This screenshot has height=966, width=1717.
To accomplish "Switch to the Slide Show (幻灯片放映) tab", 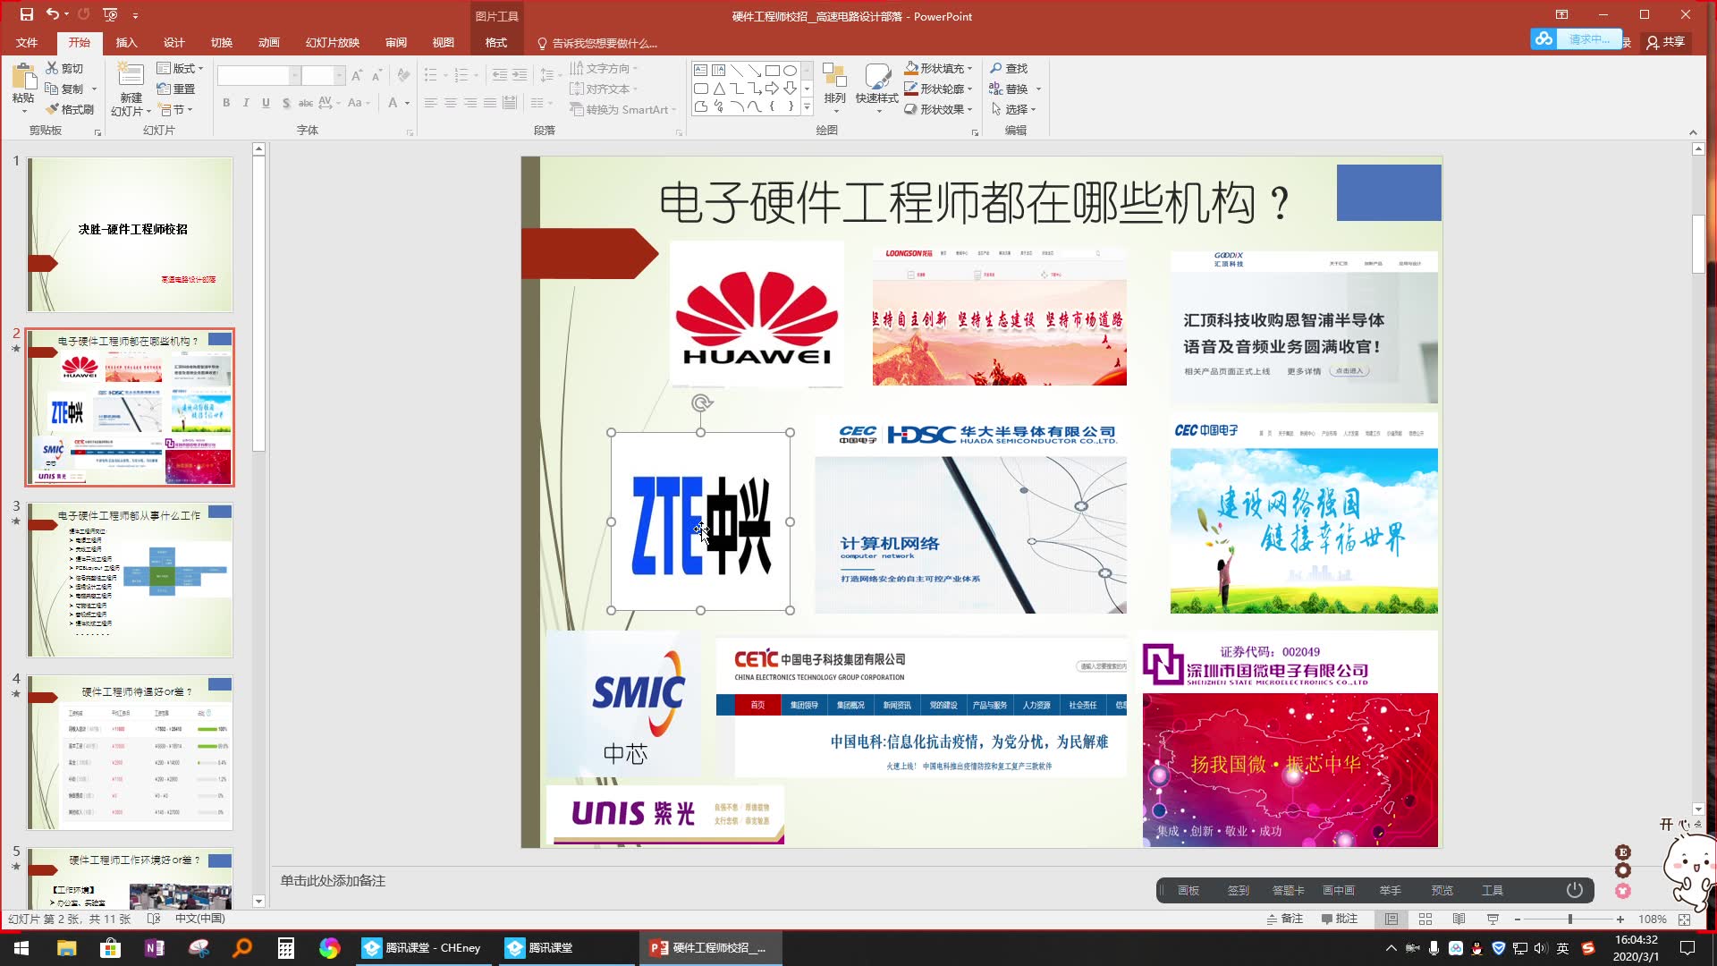I will point(333,42).
